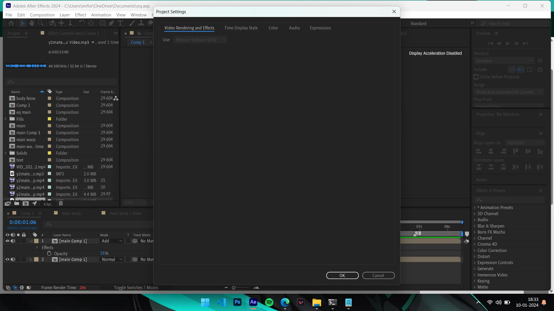The width and height of the screenshot is (554, 311).
Task: Open Spotify from the taskbar
Action: 269,302
